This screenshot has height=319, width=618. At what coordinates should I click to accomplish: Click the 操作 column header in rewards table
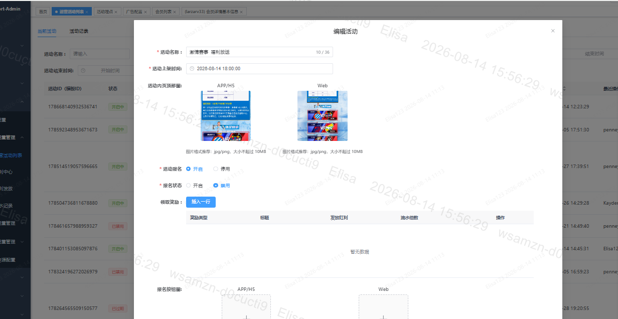[x=500, y=218]
